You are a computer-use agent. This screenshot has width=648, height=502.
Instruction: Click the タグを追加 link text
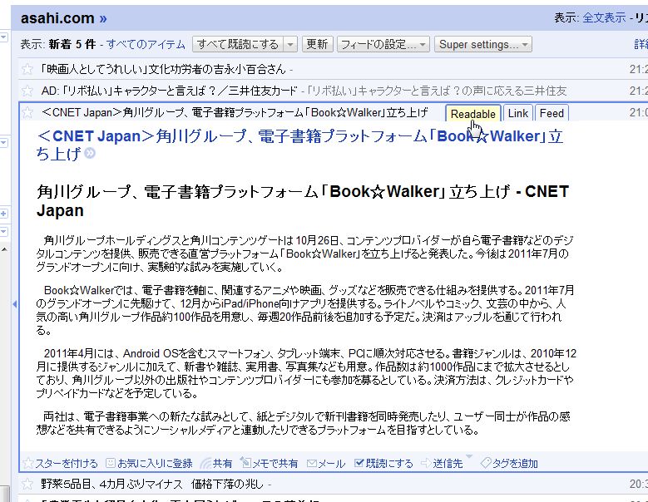coord(515,464)
